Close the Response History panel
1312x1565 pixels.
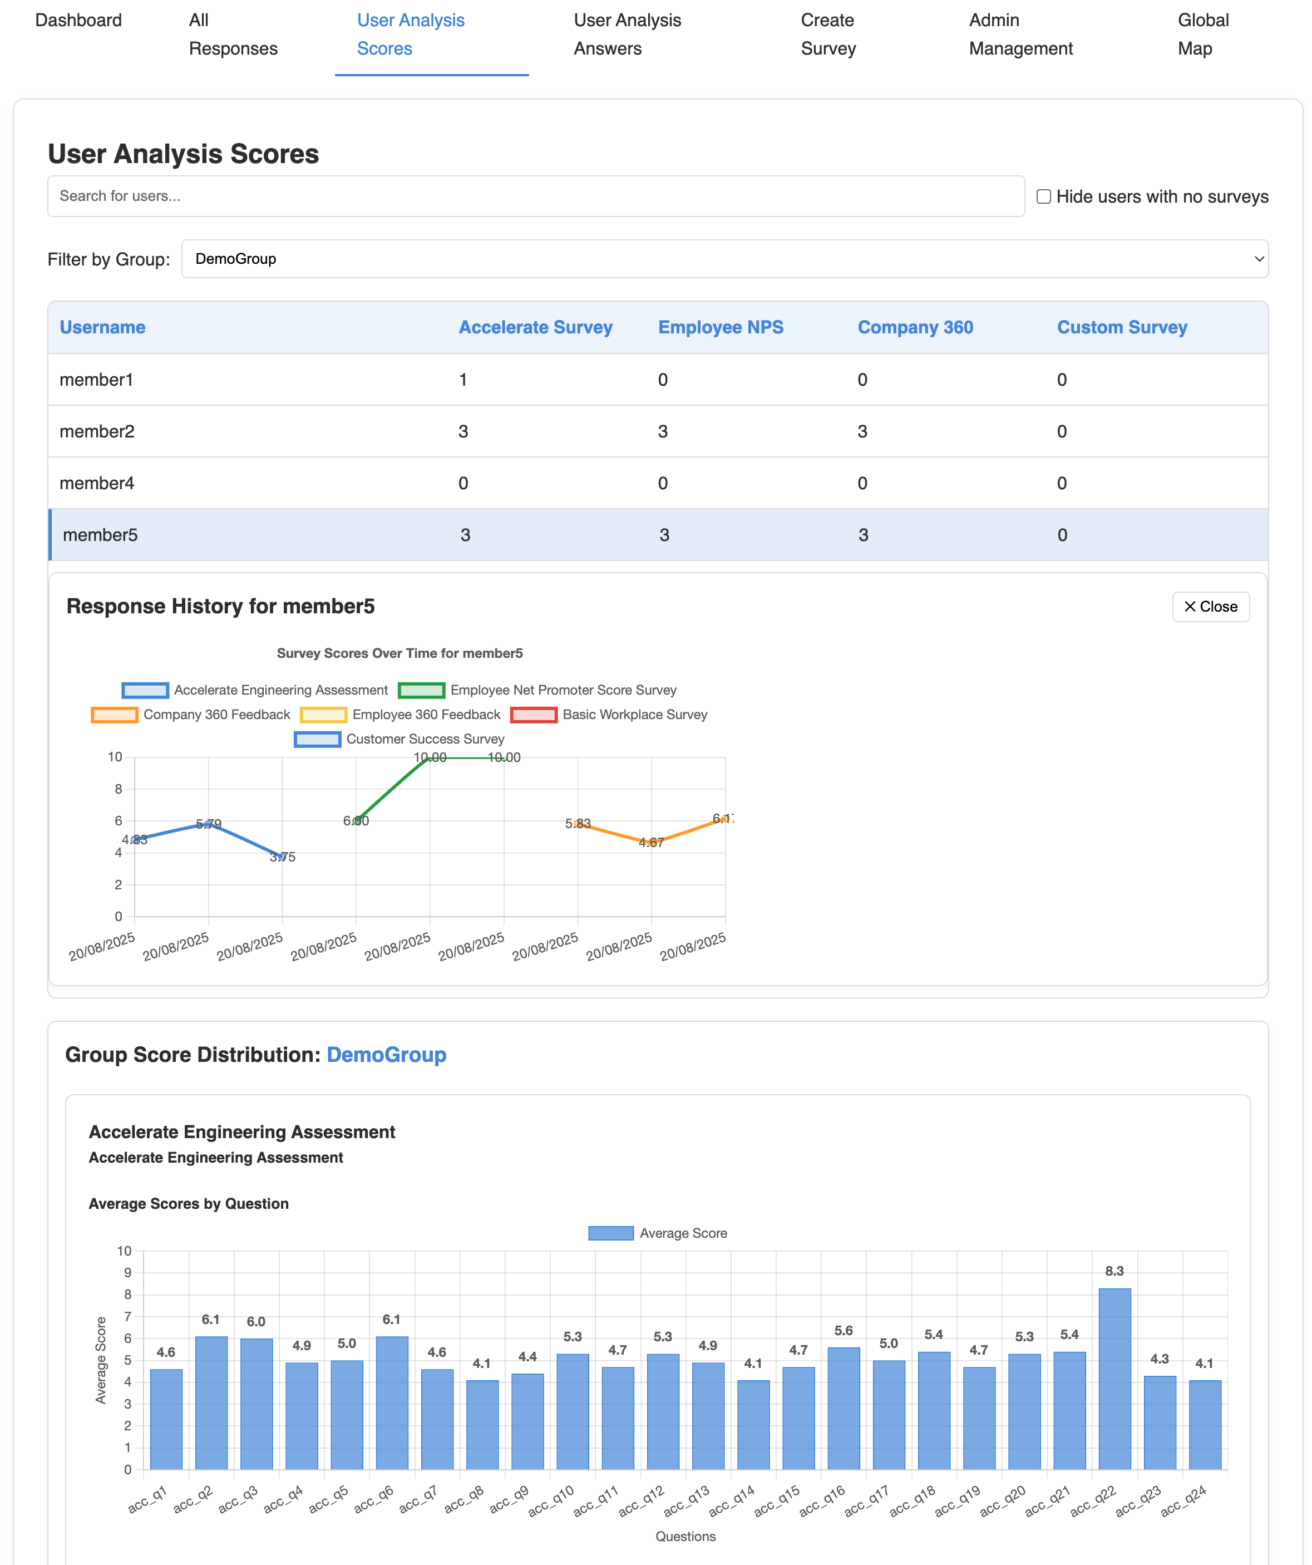point(1210,607)
